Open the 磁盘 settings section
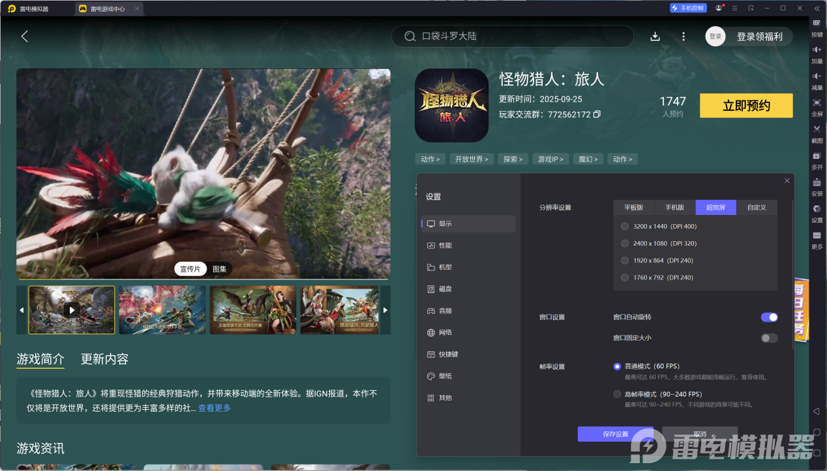This screenshot has height=471, width=827. click(x=468, y=289)
